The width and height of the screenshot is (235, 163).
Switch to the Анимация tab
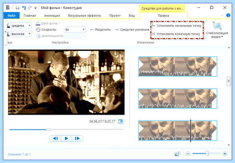(x=52, y=16)
